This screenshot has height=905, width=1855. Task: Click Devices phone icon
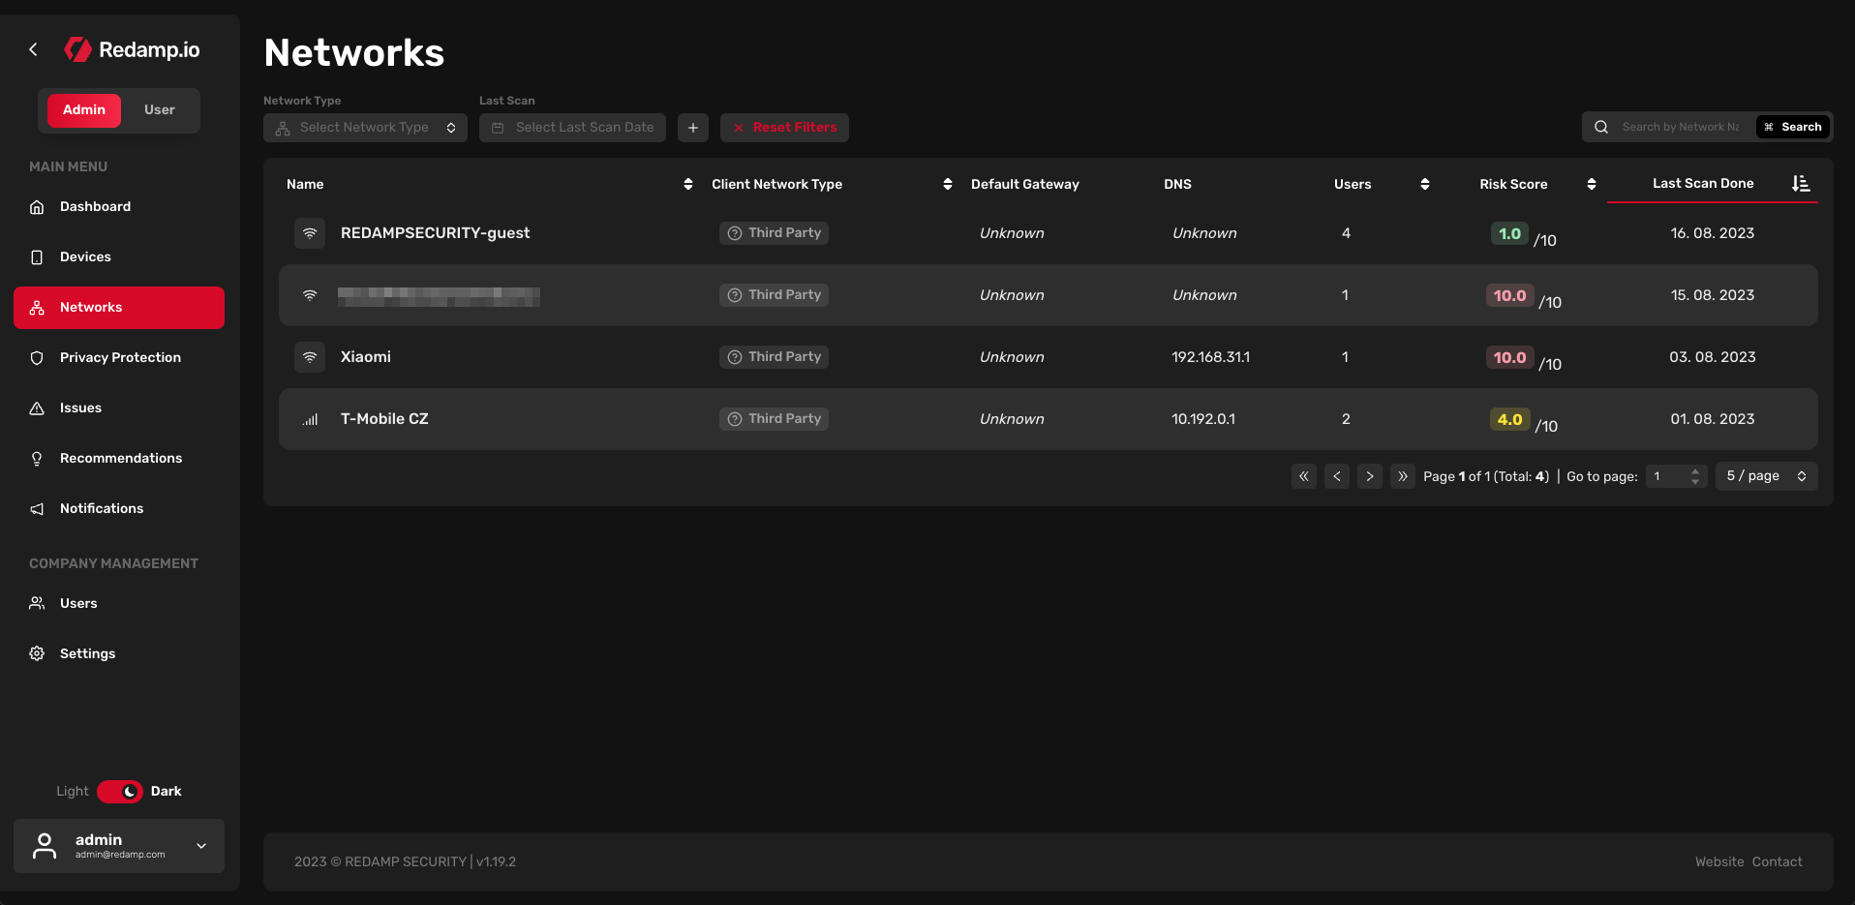[x=37, y=257]
